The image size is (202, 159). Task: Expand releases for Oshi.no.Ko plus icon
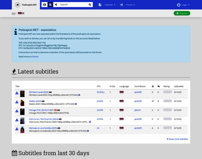pos(90,122)
